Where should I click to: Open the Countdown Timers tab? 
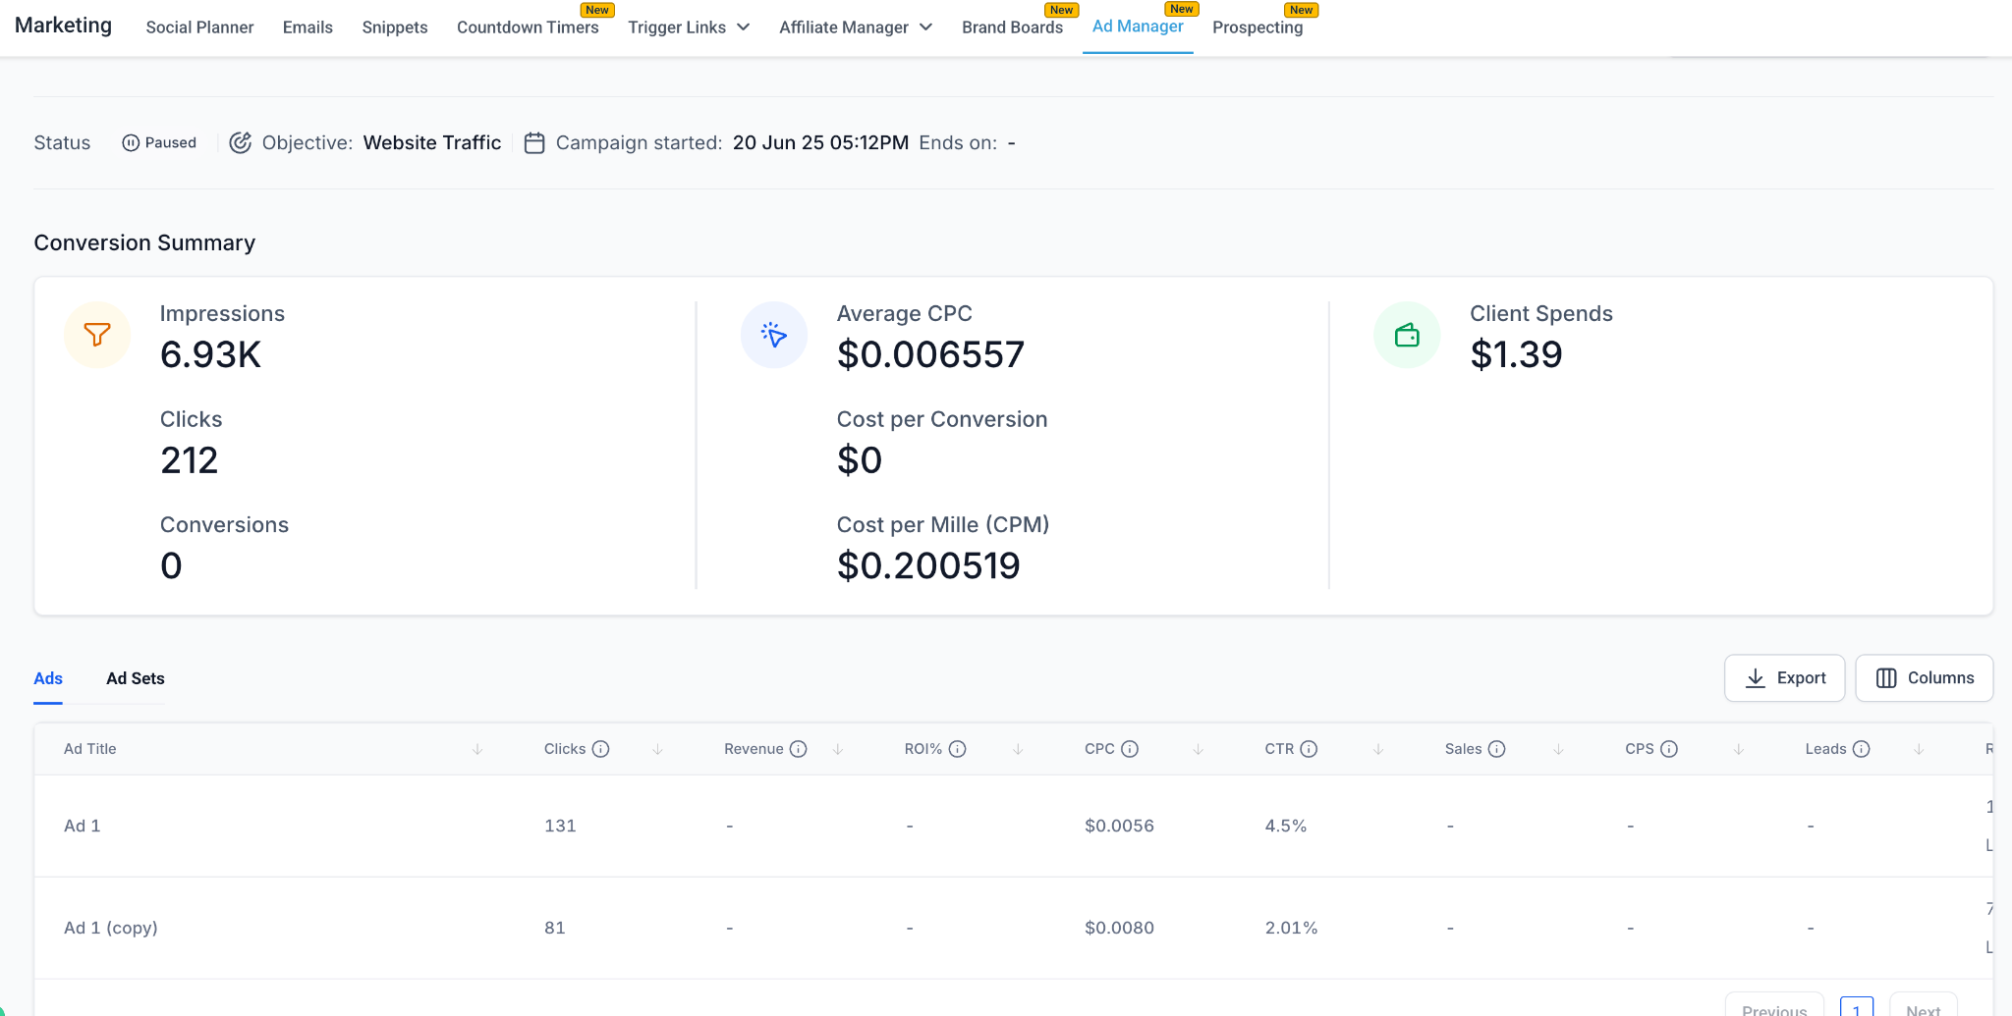click(528, 27)
